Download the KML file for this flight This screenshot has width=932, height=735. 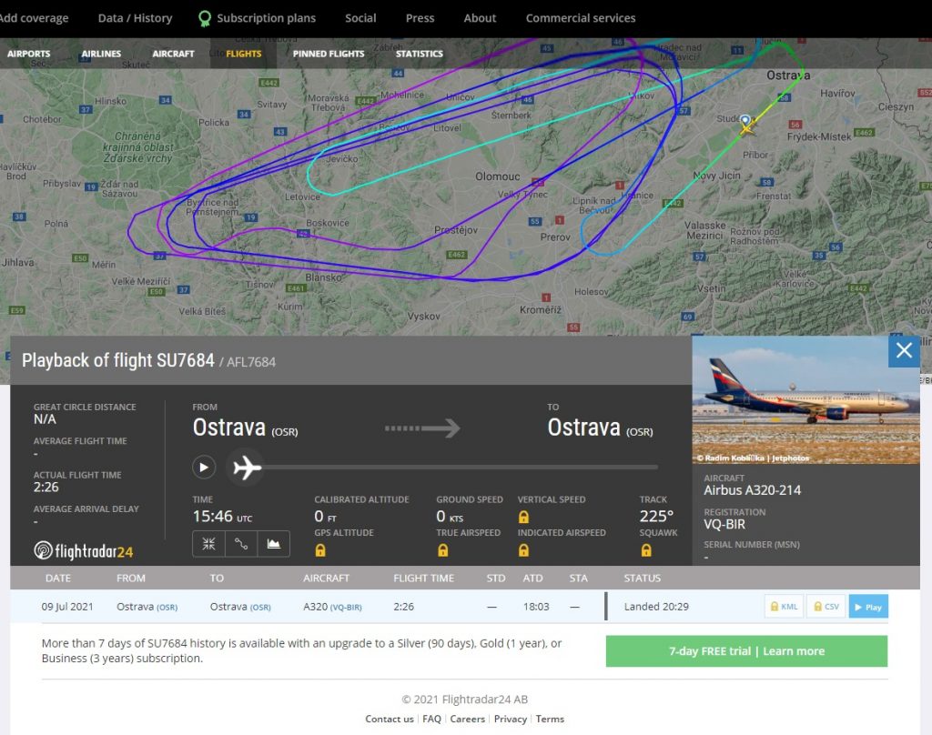pos(784,607)
